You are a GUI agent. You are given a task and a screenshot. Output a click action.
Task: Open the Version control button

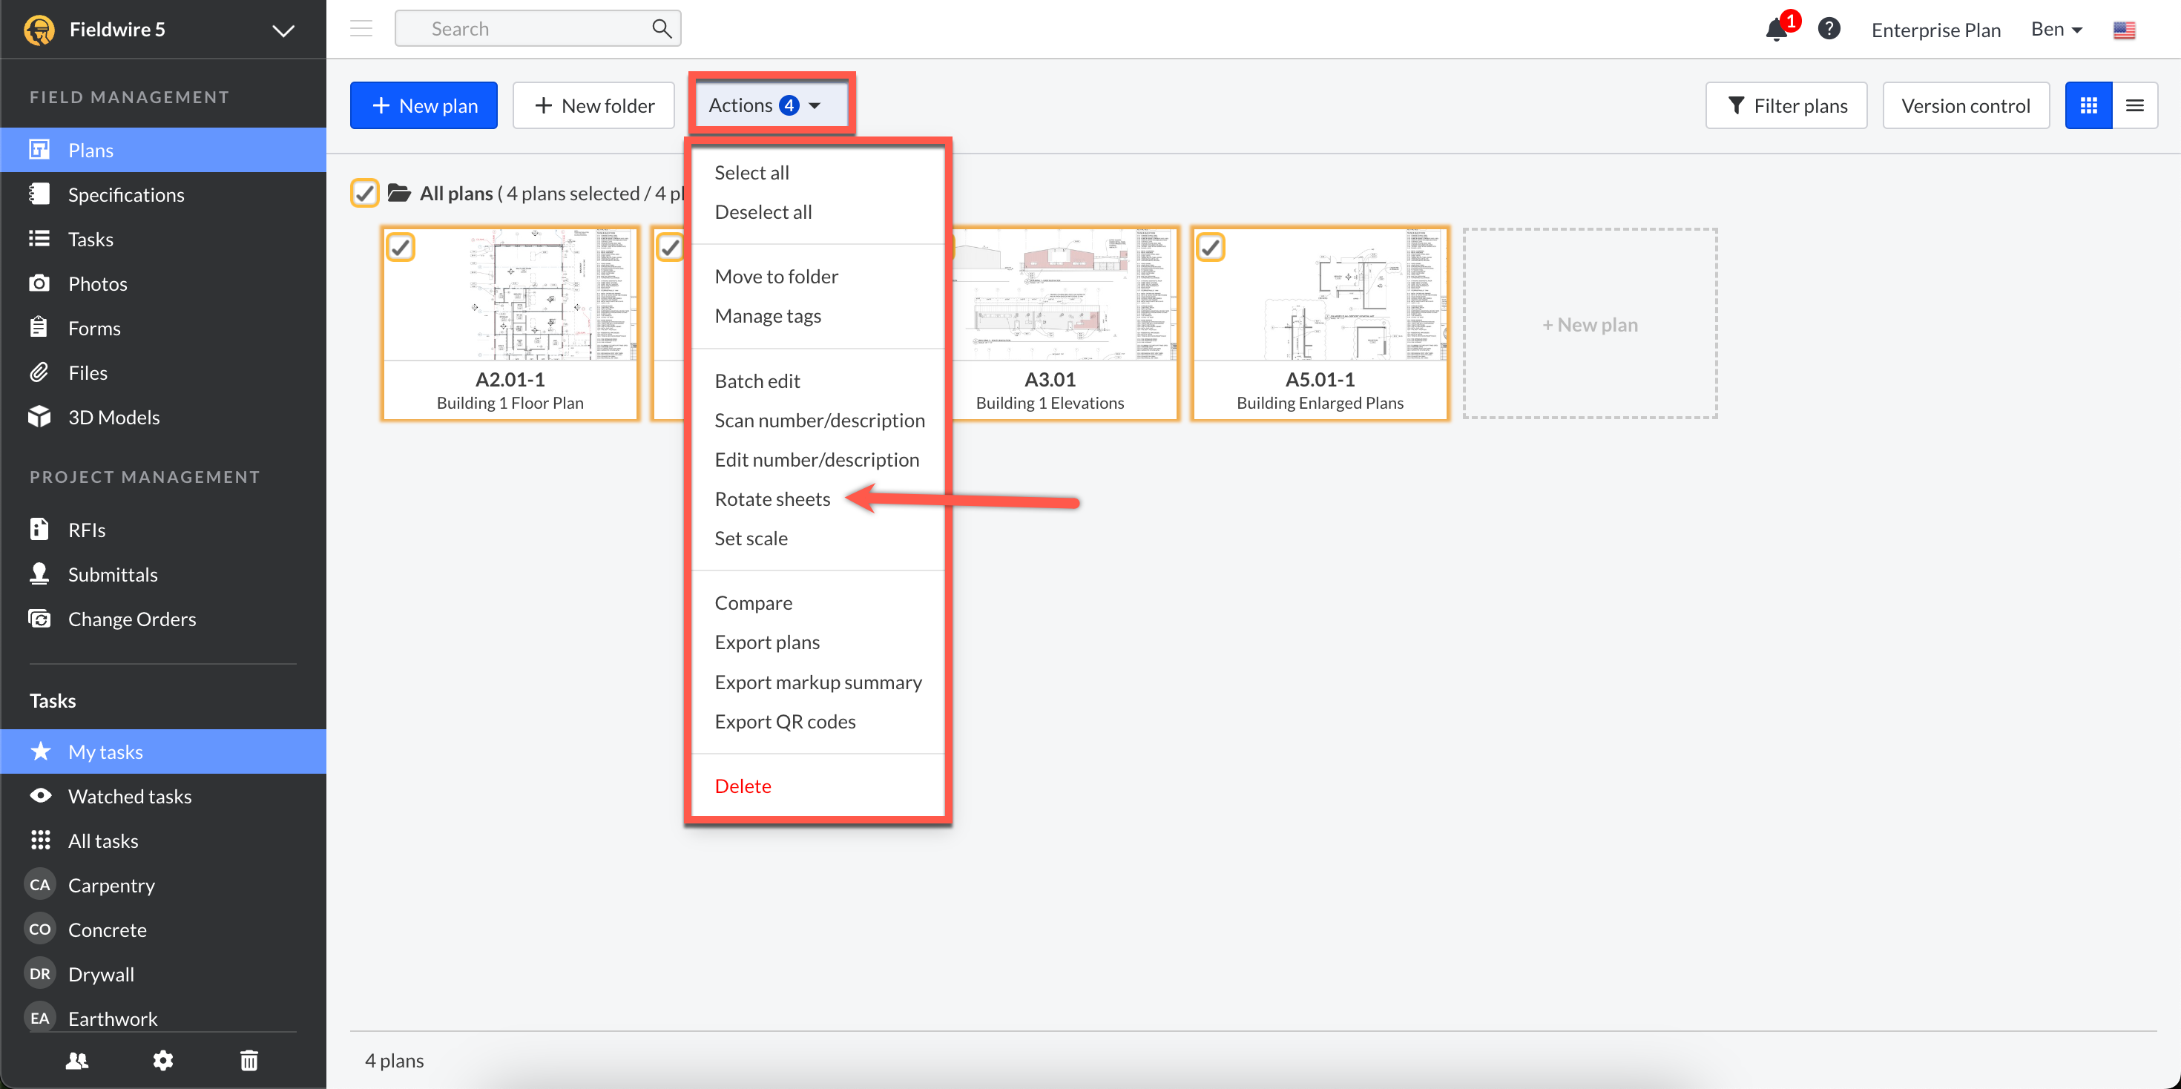click(1965, 106)
